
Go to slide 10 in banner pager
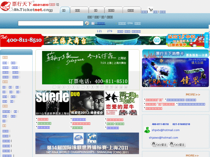tap(97, 87)
